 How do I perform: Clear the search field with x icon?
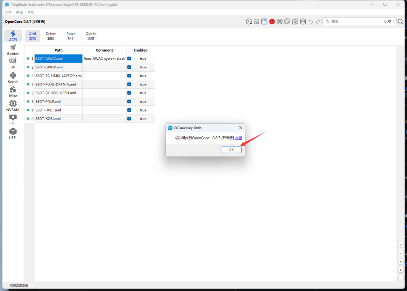click(x=389, y=21)
